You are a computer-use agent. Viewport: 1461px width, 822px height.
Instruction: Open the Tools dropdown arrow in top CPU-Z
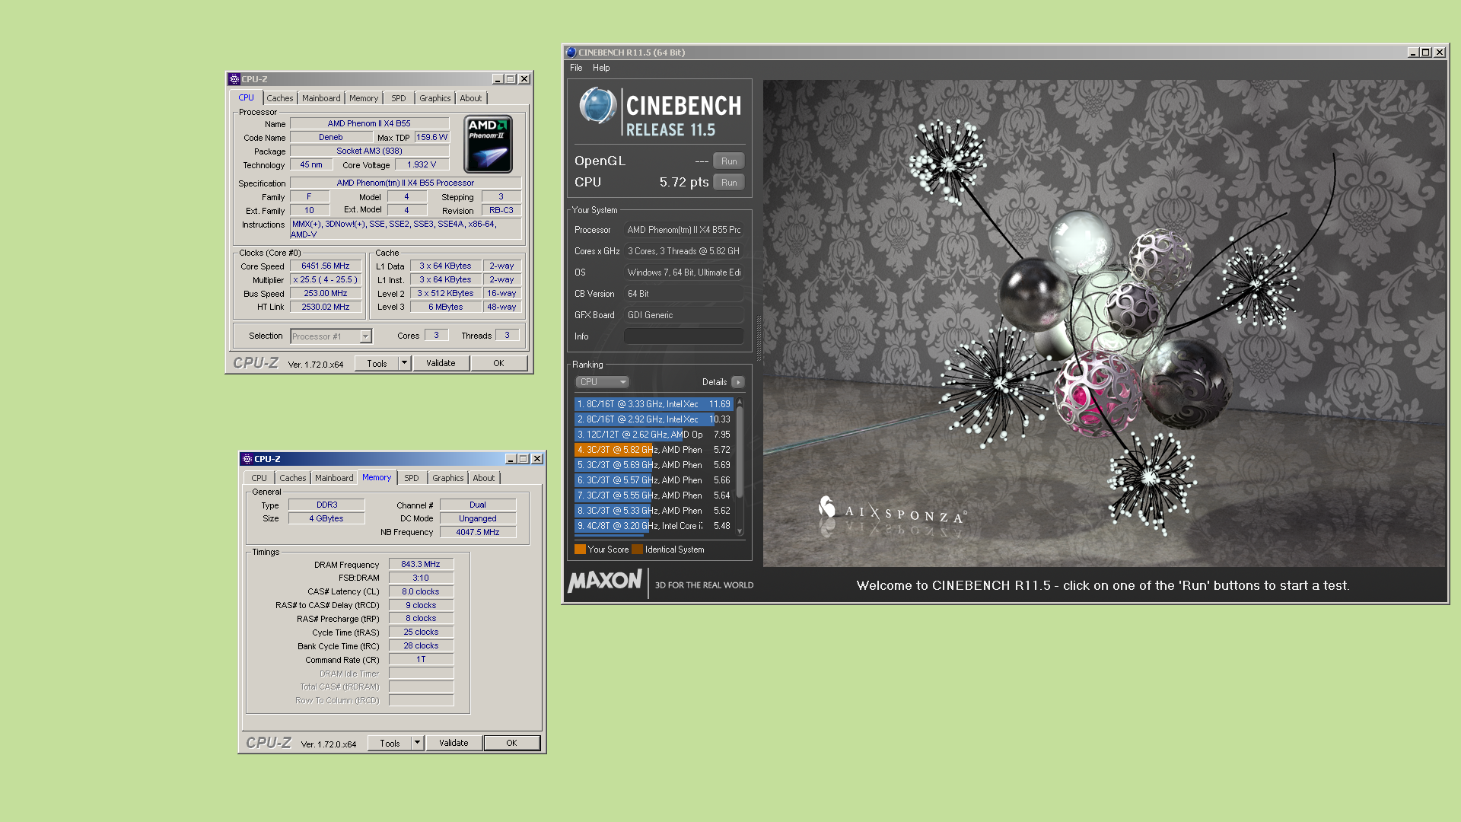pyautogui.click(x=405, y=363)
